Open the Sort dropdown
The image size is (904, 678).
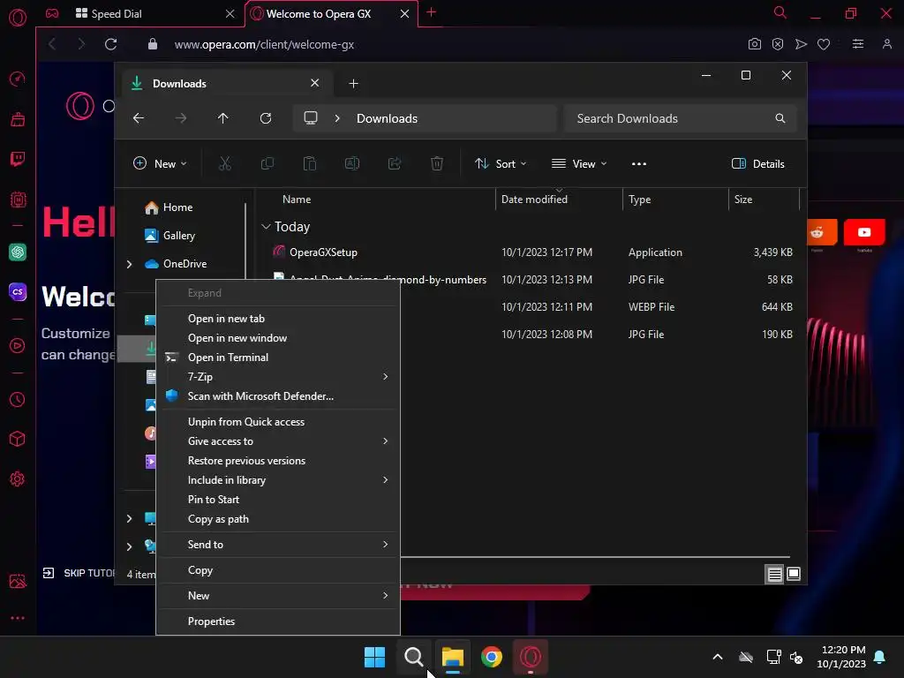pos(501,163)
